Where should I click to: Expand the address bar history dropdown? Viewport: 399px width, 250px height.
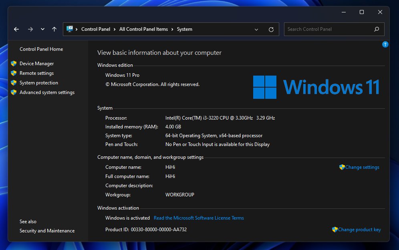tap(256, 29)
